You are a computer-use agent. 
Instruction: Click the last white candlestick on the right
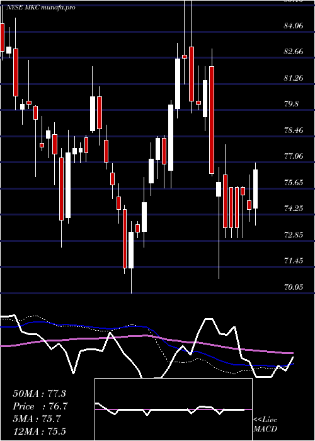pyautogui.click(x=256, y=189)
